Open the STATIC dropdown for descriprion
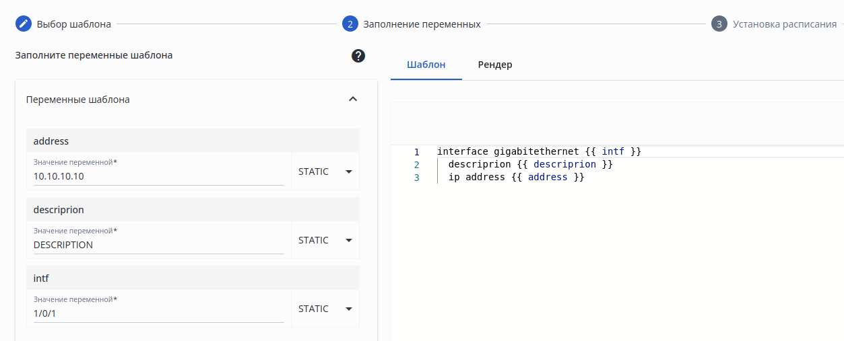The height and width of the screenshot is (341, 844). [325, 240]
